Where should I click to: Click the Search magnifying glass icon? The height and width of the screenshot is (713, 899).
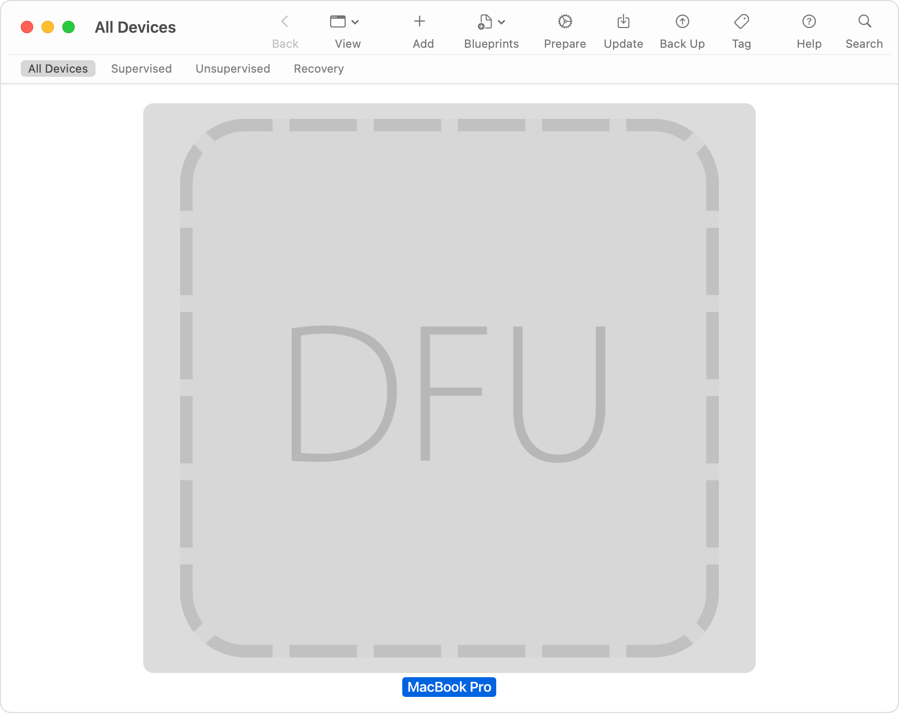tap(865, 21)
